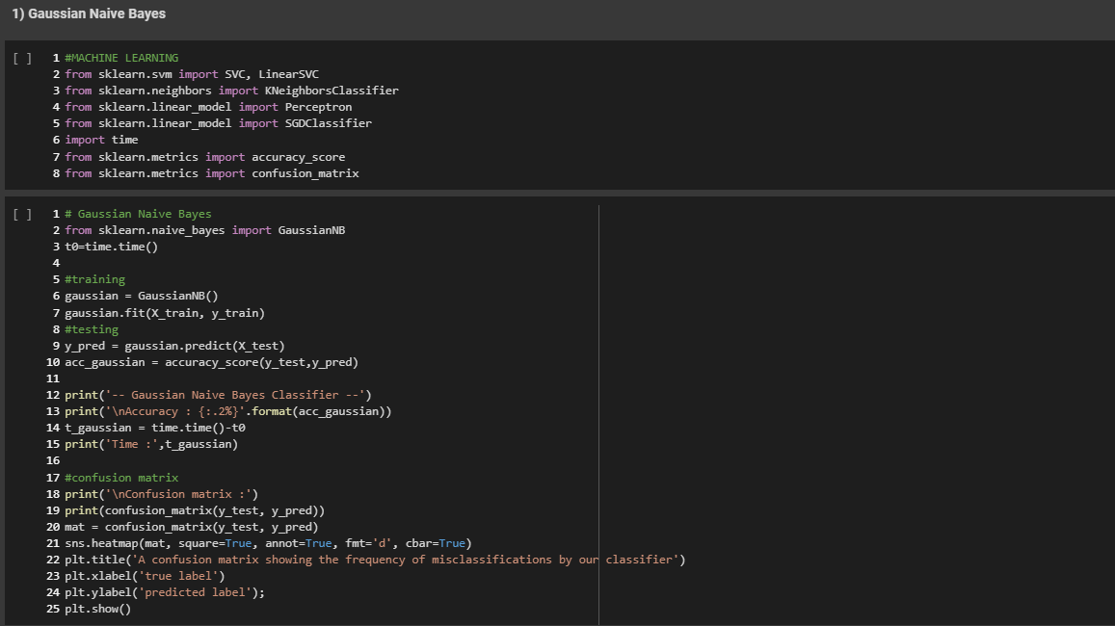Click the confusion_matrix import statement
The height and width of the screenshot is (626, 1115).
212,173
